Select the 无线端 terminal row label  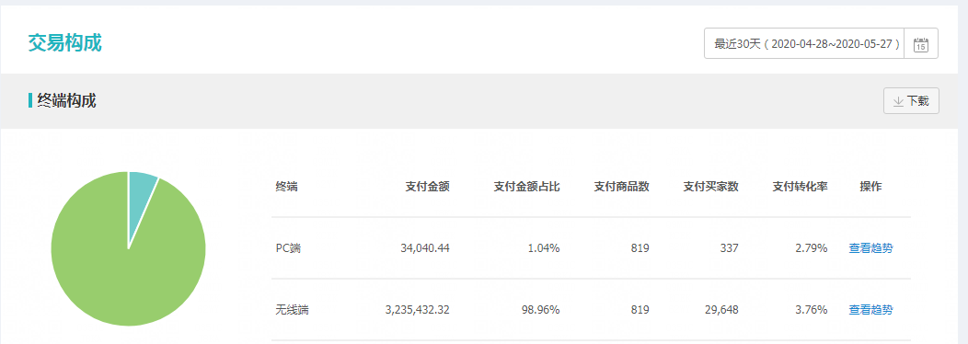tap(292, 310)
